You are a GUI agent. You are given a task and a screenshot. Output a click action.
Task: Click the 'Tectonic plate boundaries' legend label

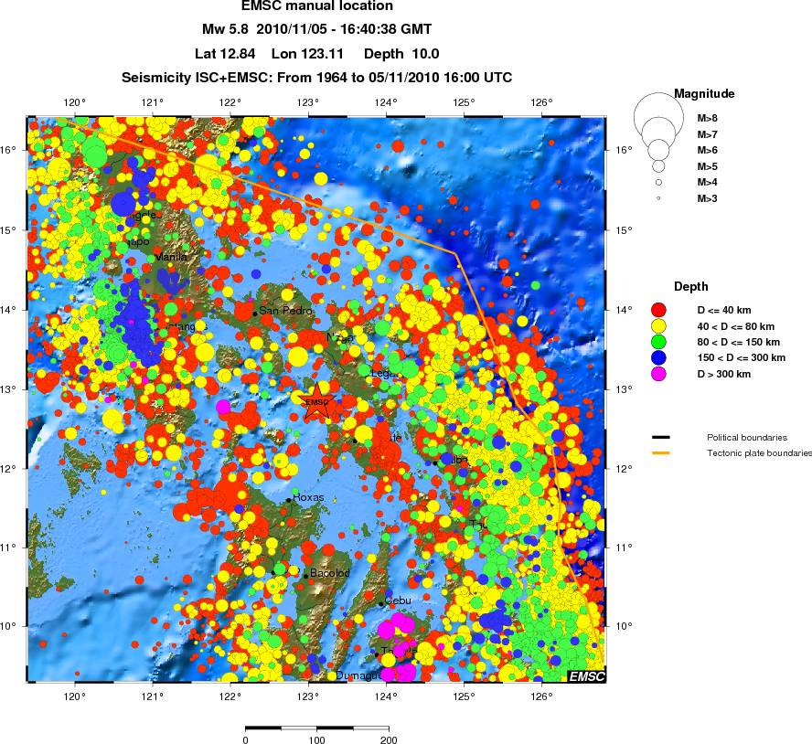pyautogui.click(x=759, y=453)
